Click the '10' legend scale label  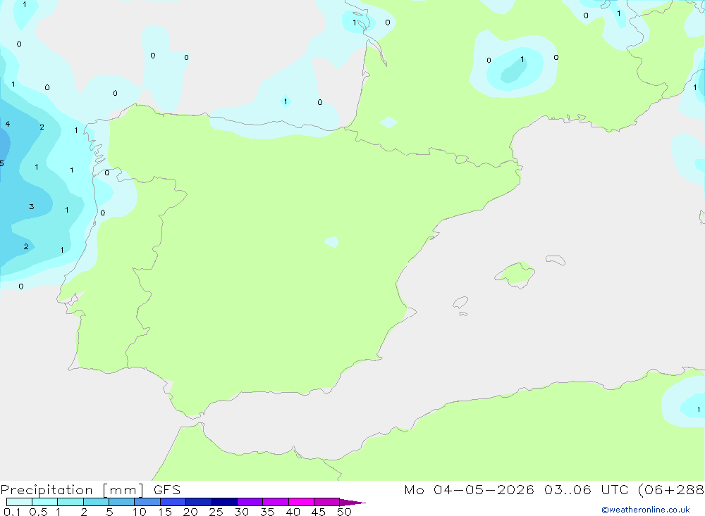(x=140, y=512)
